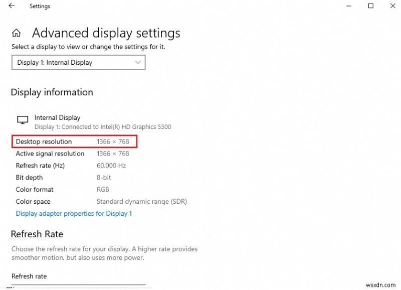Click the 60.000 Hz refresh rate value
This screenshot has height=290, width=401.
[x=111, y=166]
